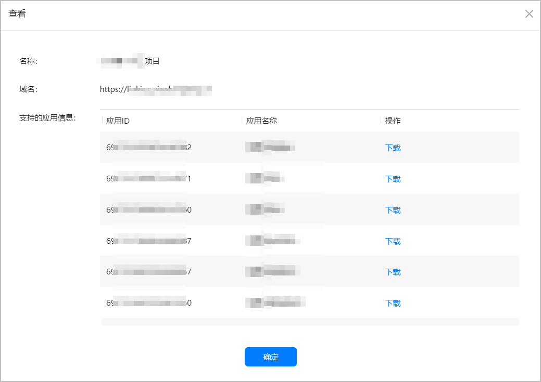Select the application name in second row

click(x=266, y=179)
